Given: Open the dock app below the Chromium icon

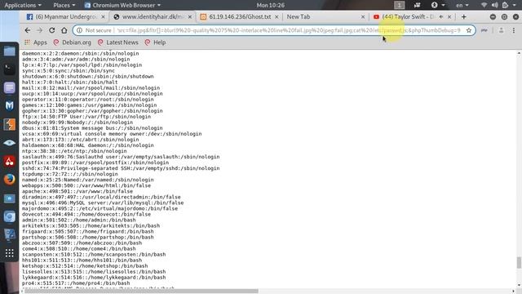Looking at the screenshot, I should tap(9, 234).
